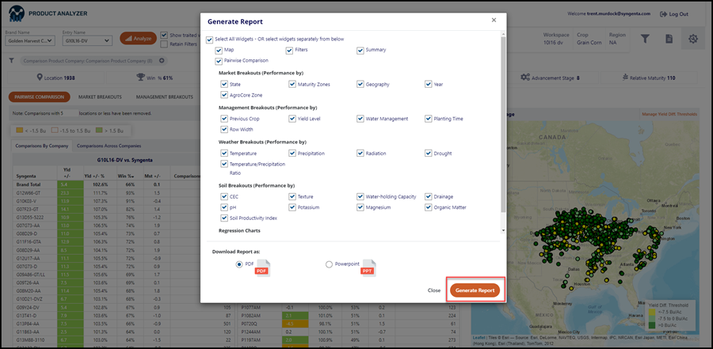Toggle Row Width checkbox
The height and width of the screenshot is (349, 713).
tap(224, 130)
